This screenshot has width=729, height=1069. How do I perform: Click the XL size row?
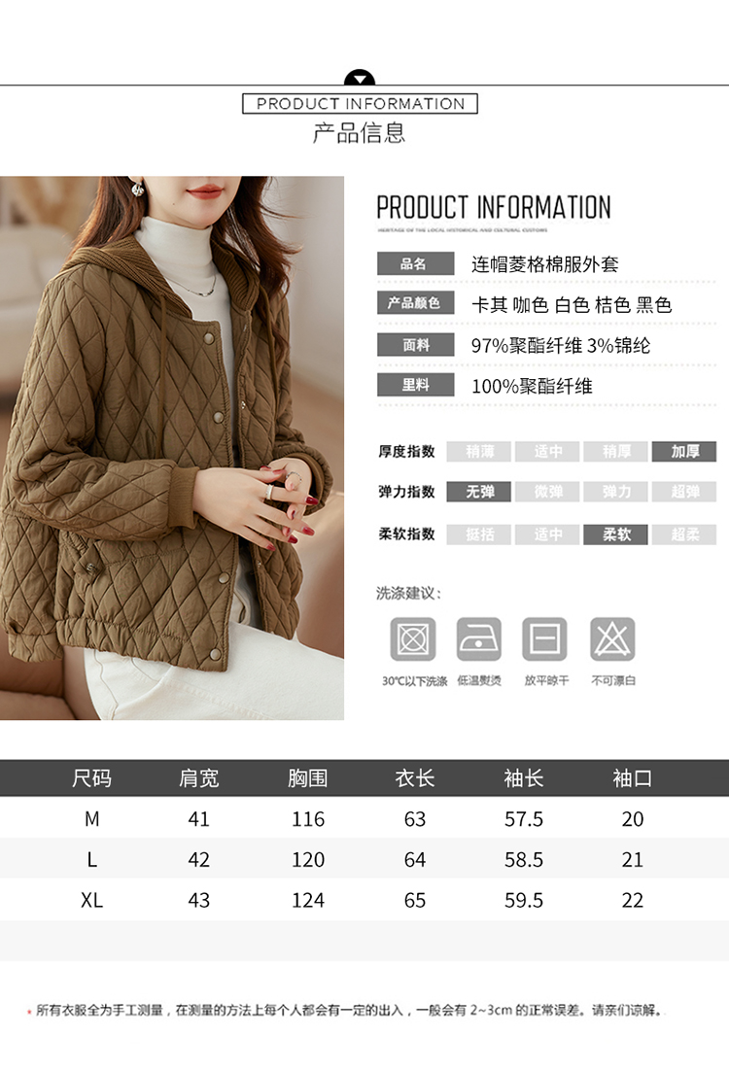tap(364, 900)
